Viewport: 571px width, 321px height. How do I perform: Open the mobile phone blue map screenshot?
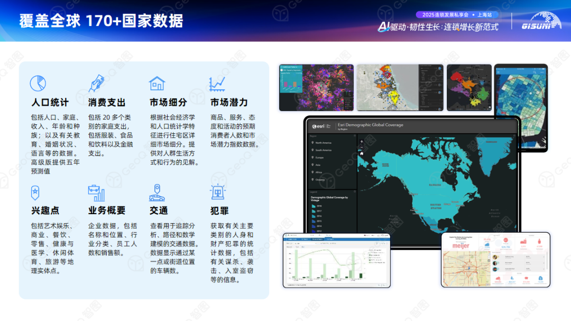(x=521, y=108)
